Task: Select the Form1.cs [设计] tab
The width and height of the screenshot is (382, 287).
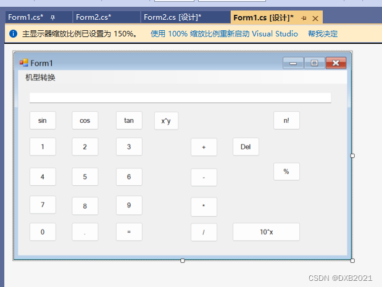Action: 264,18
